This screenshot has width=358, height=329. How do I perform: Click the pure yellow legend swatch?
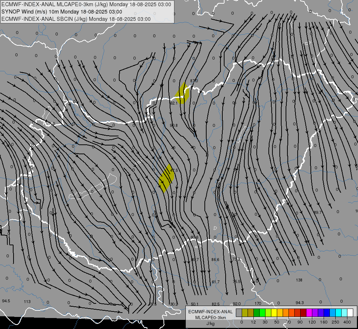pos(274,313)
